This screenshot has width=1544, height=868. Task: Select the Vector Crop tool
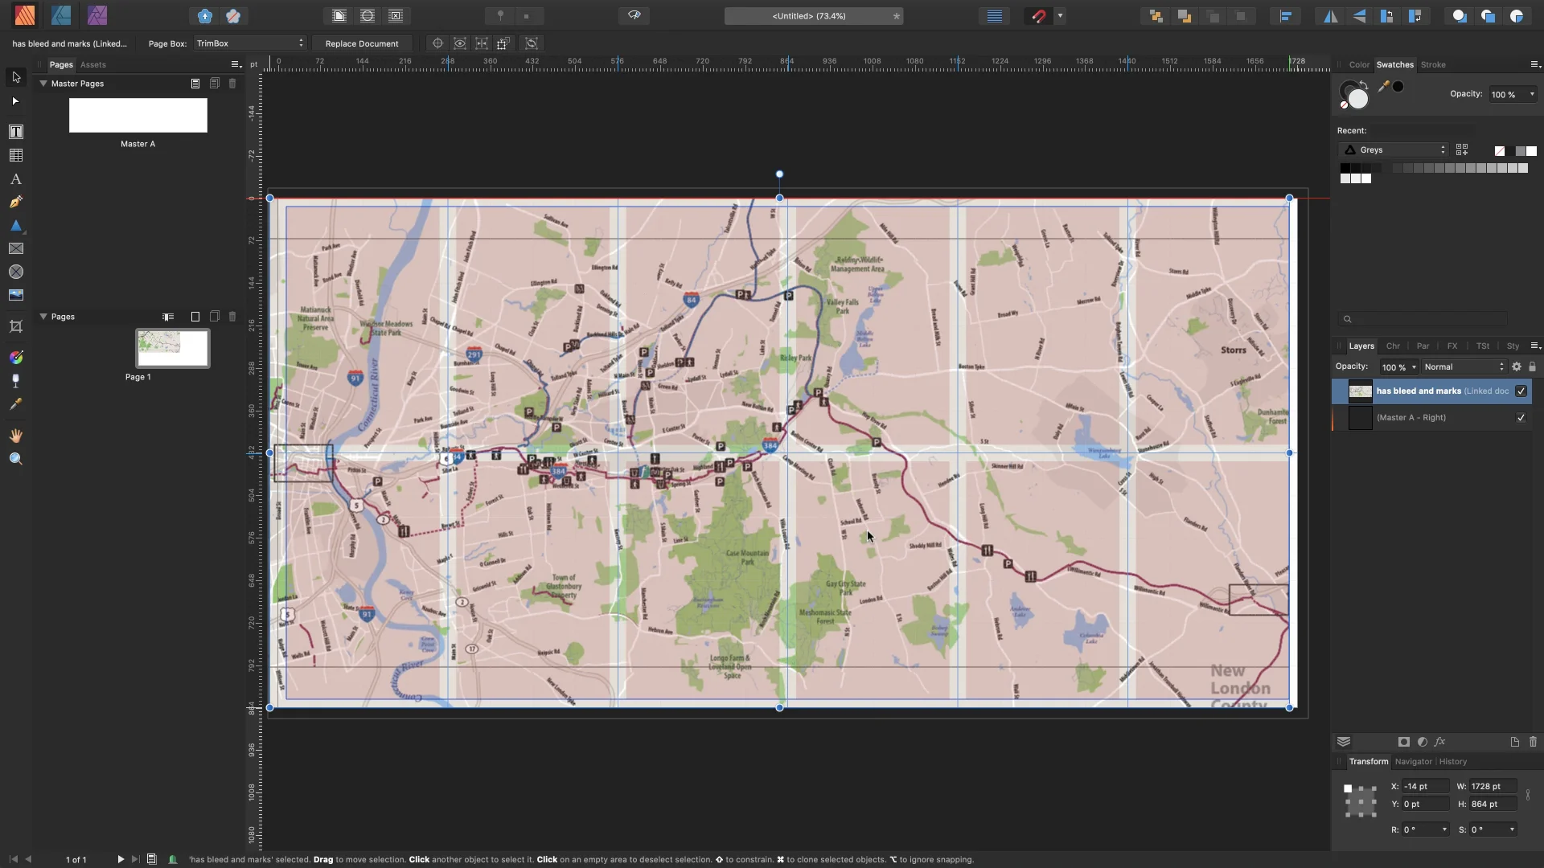tap(15, 326)
